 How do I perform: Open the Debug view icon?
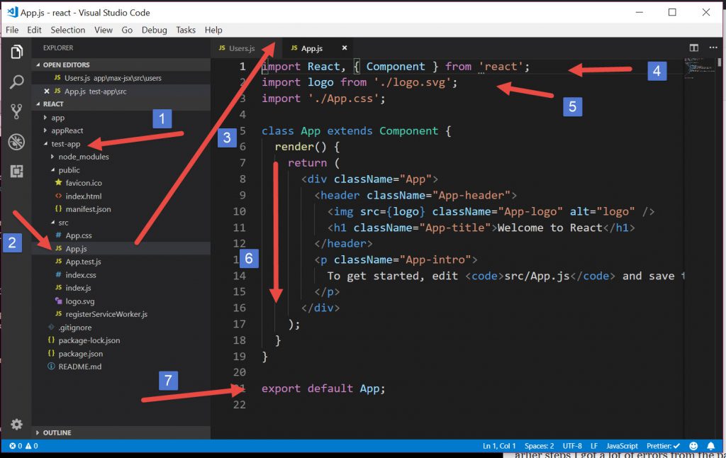pos(16,141)
